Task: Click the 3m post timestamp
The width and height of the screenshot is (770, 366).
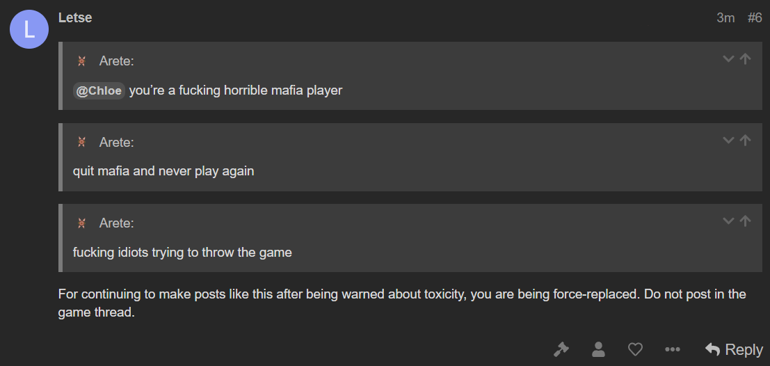Action: click(725, 18)
